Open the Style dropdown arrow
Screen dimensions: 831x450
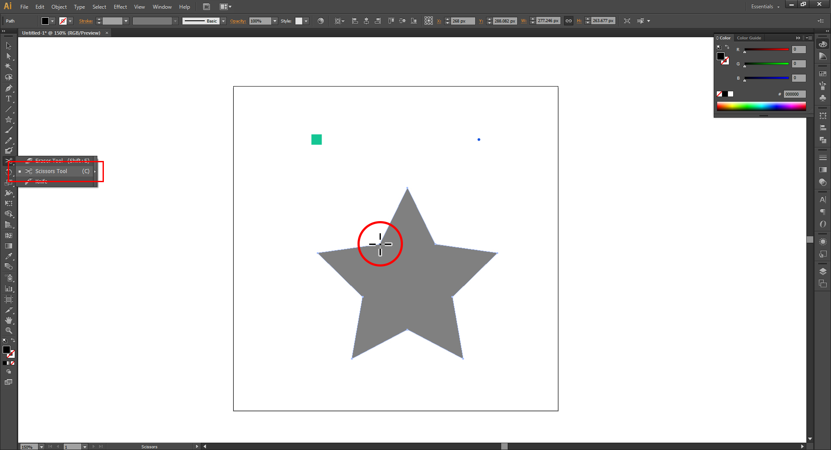(x=306, y=21)
